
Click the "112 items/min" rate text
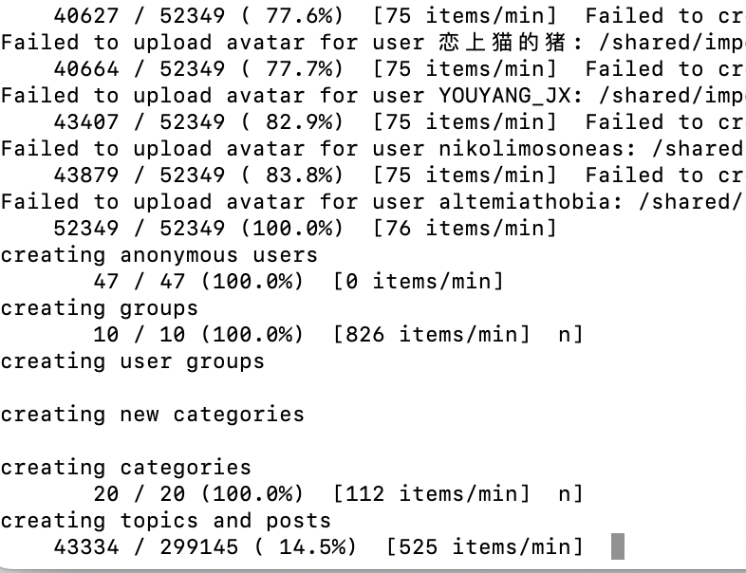[x=431, y=494]
